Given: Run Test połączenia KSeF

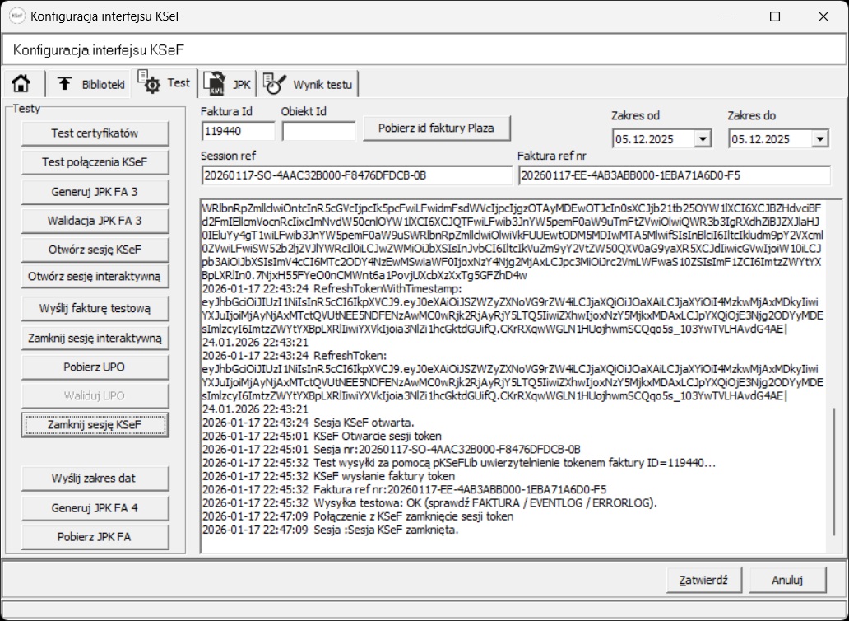Looking at the screenshot, I should [95, 161].
